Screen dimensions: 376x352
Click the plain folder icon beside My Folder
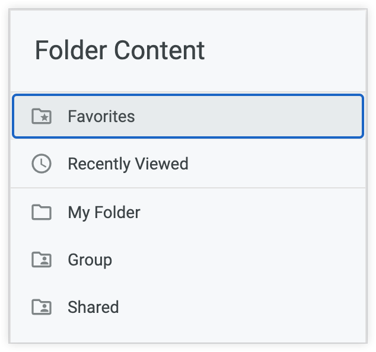click(42, 212)
